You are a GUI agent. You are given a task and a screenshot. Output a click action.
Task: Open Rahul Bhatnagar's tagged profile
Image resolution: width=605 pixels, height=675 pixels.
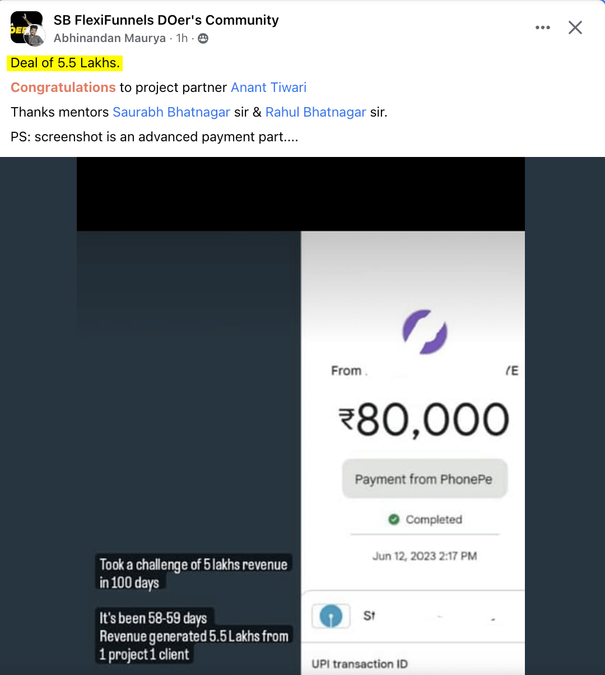point(315,112)
